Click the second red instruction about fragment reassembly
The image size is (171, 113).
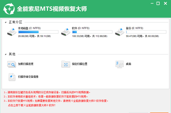46,97
